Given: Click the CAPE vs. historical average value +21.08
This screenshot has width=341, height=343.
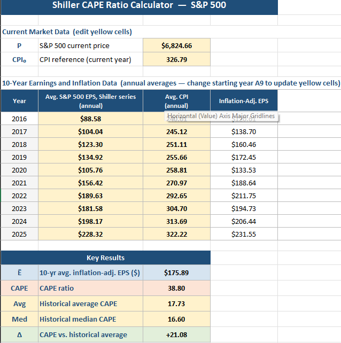Looking at the screenshot, I should click(176, 334).
